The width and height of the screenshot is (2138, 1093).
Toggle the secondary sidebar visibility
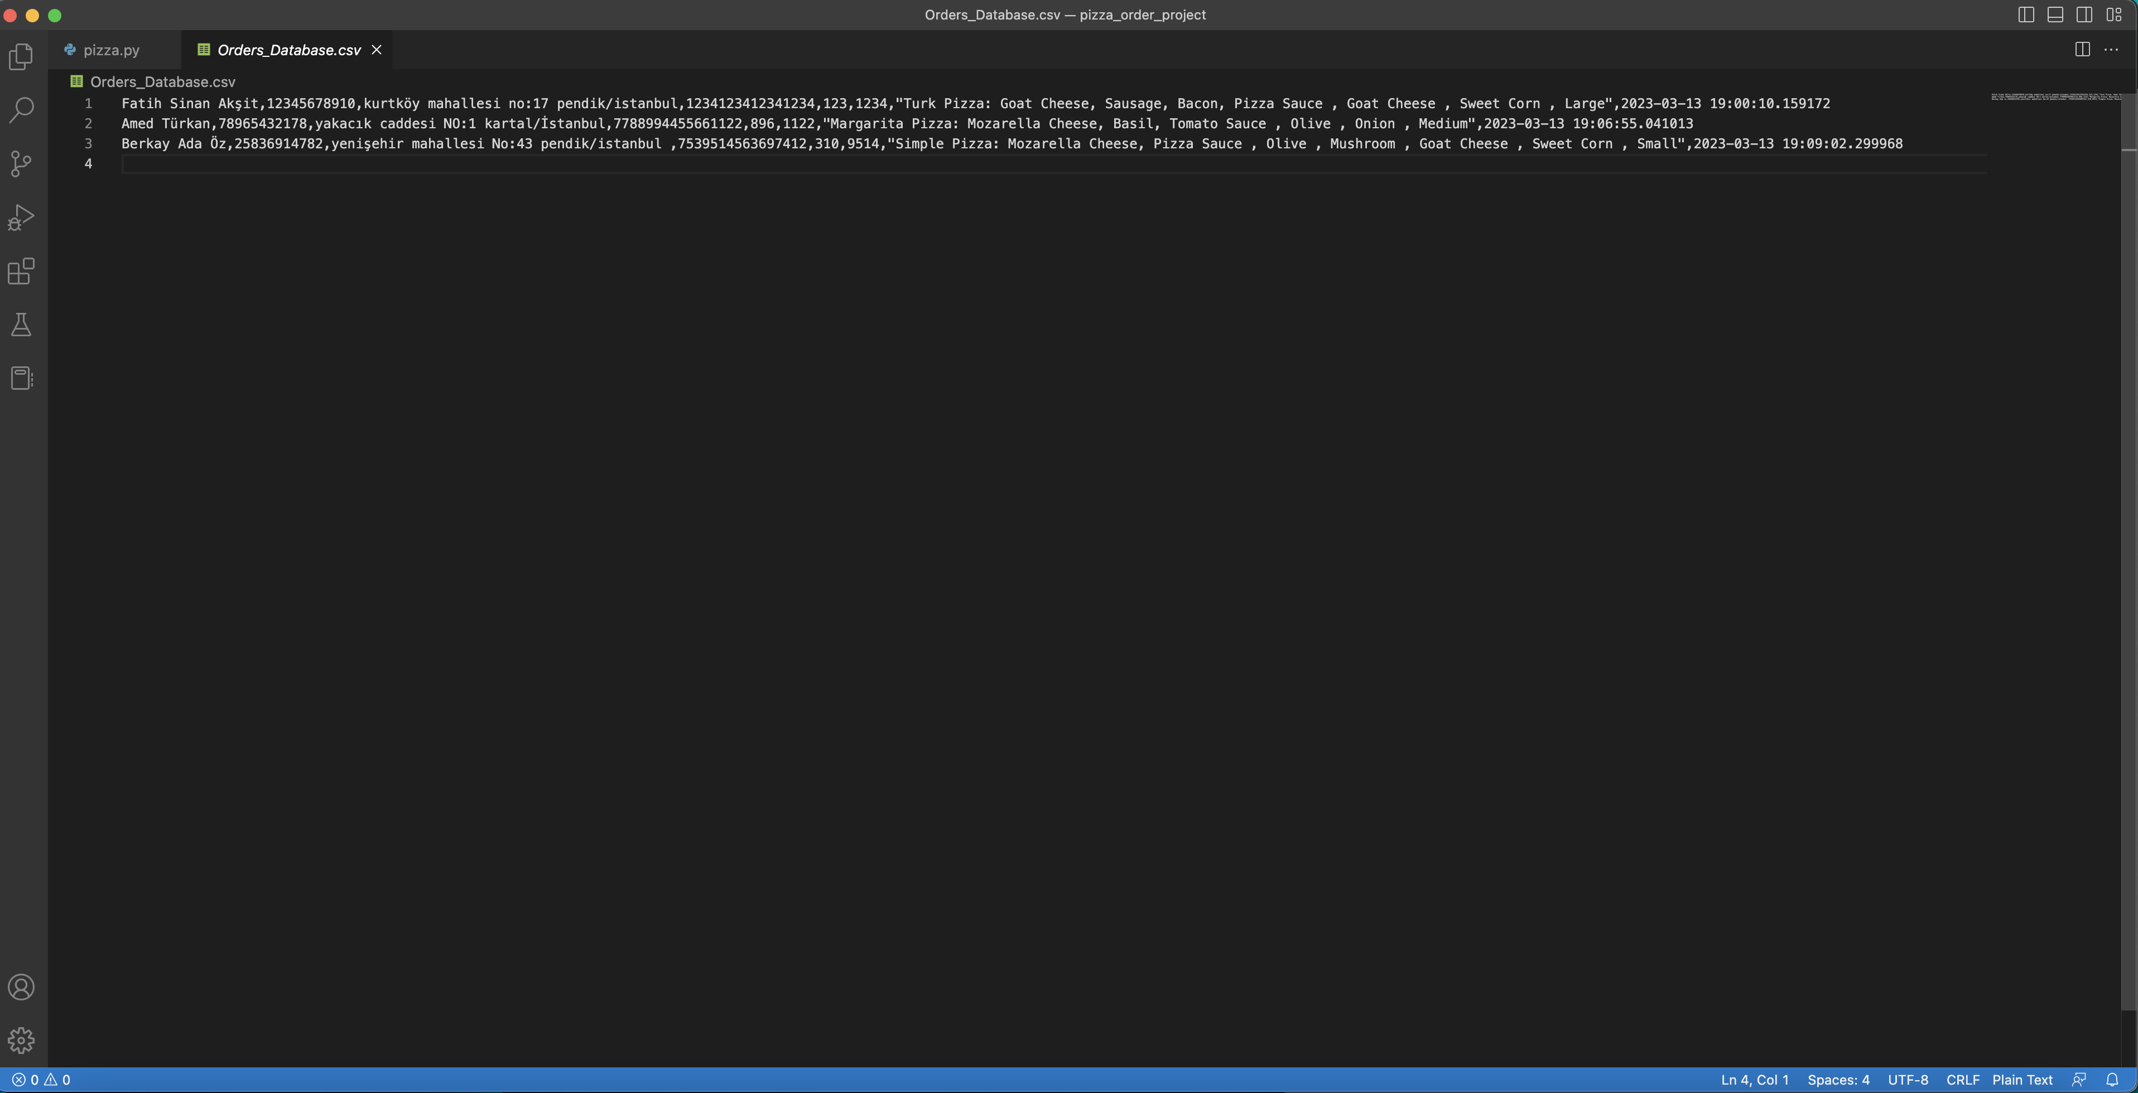(x=2085, y=14)
